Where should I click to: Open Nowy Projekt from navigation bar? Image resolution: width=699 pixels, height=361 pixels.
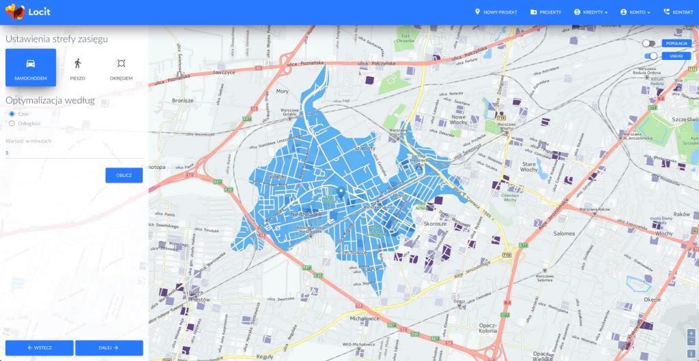(x=496, y=12)
